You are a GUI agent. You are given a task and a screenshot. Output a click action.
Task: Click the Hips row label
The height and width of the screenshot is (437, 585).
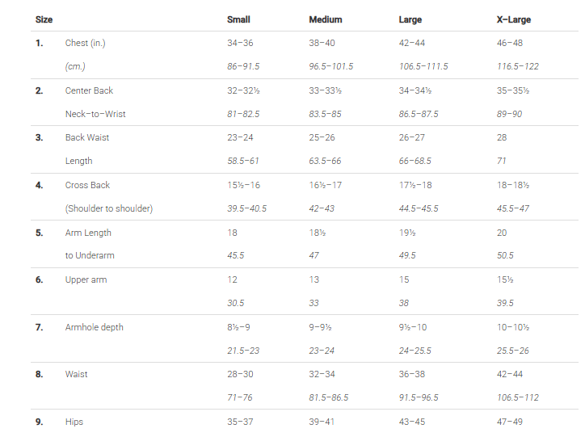tap(74, 422)
